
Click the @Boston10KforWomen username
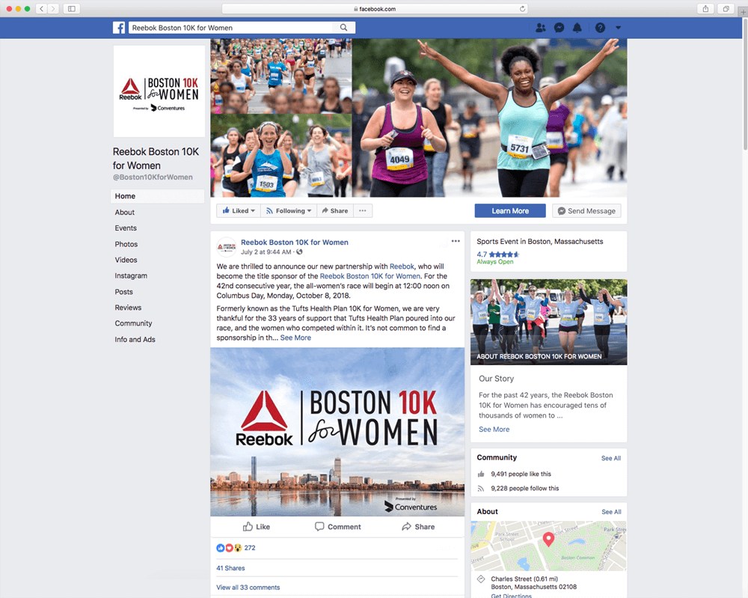click(153, 177)
